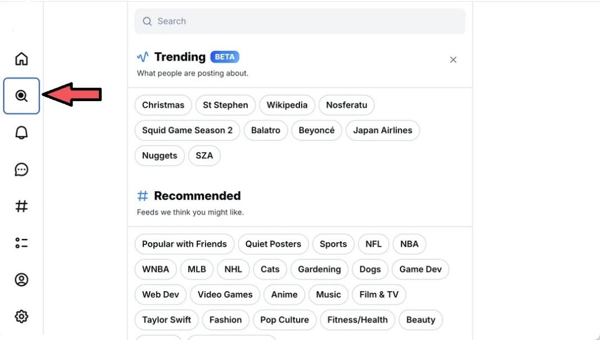
Task: Click the Search magnifier sidebar icon
Action: click(x=21, y=96)
